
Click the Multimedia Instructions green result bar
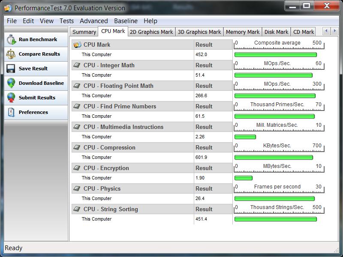coord(245,137)
